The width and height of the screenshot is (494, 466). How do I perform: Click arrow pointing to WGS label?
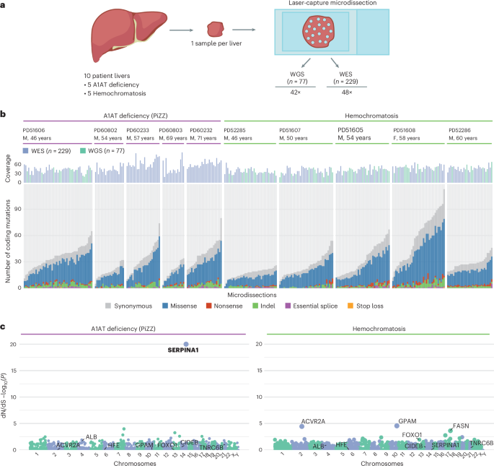coord(306,63)
